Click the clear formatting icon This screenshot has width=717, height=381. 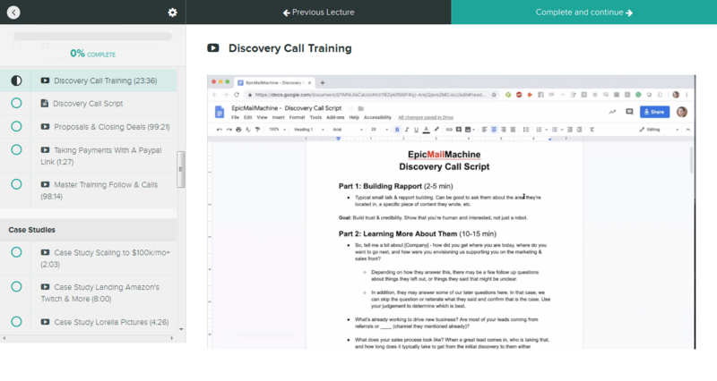(x=592, y=130)
